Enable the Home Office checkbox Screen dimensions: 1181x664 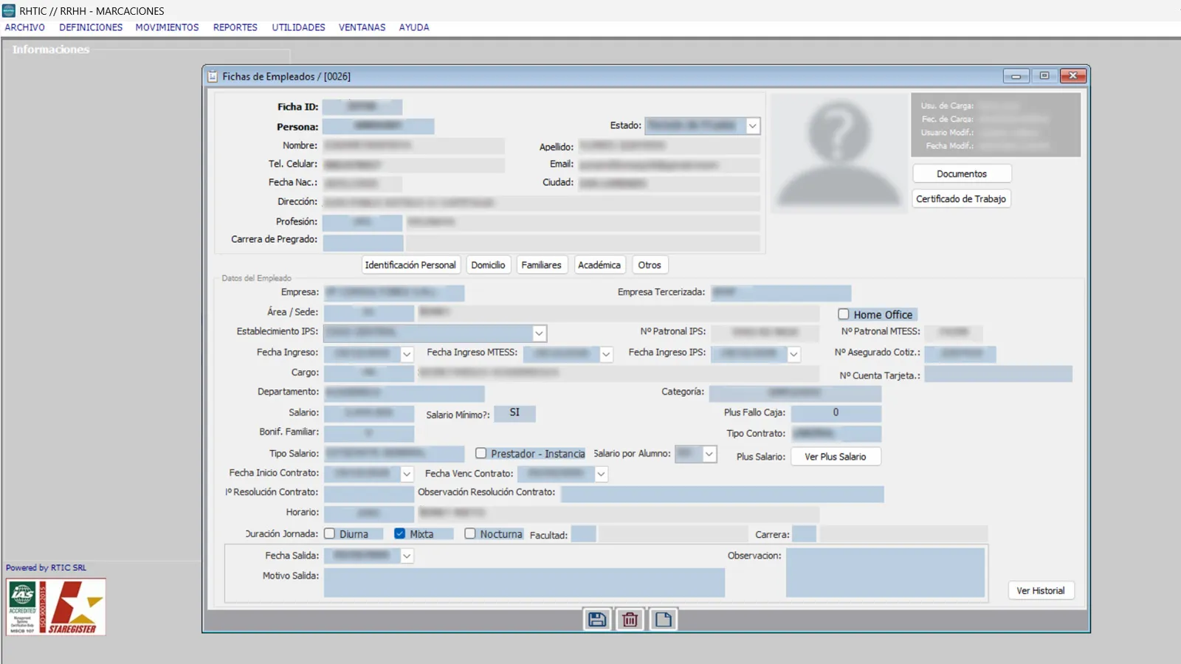click(x=844, y=314)
